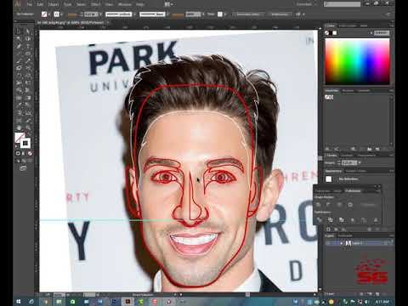Select the Selection tool

coord(19,31)
